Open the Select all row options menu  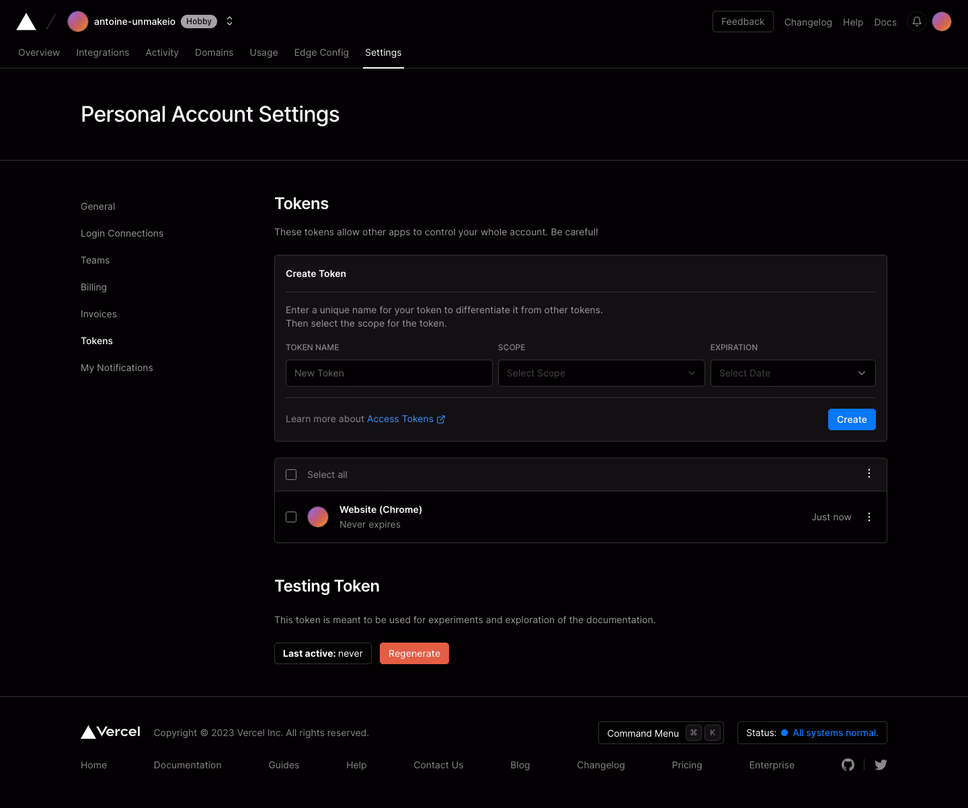click(x=869, y=474)
